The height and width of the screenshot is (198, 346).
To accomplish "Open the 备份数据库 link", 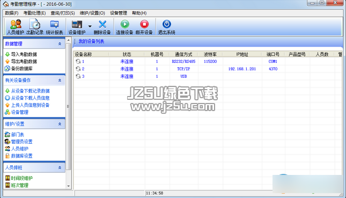I will [x=22, y=69].
